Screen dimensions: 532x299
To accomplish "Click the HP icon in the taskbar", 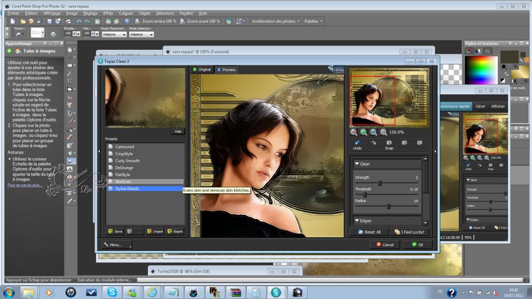I will [x=71, y=292].
